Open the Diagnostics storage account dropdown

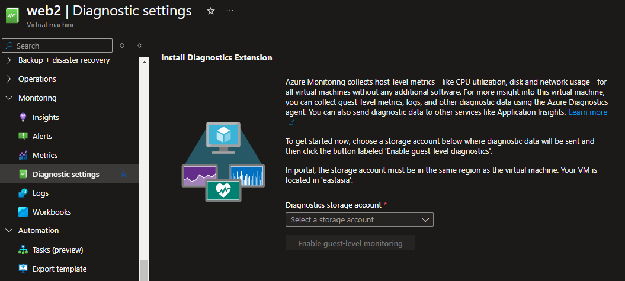[360, 219]
